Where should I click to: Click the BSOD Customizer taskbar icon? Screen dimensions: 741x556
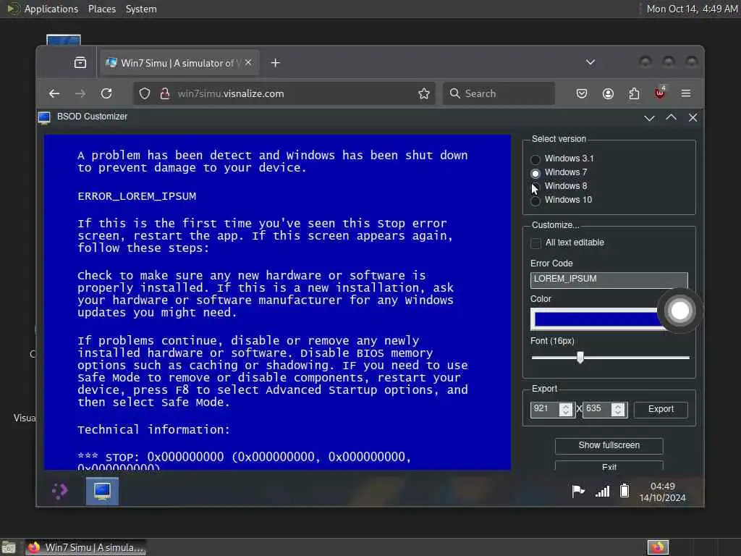coord(102,492)
